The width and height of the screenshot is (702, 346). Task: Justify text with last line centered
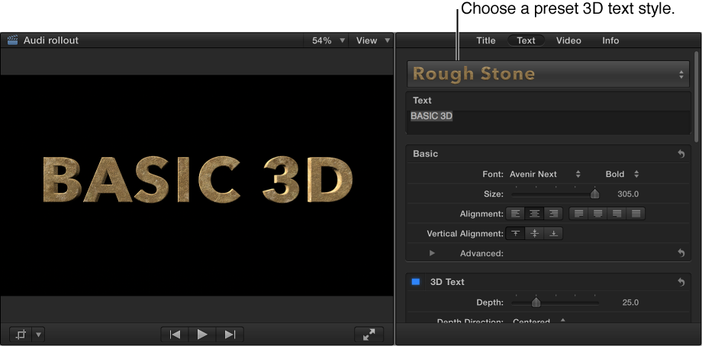point(598,213)
